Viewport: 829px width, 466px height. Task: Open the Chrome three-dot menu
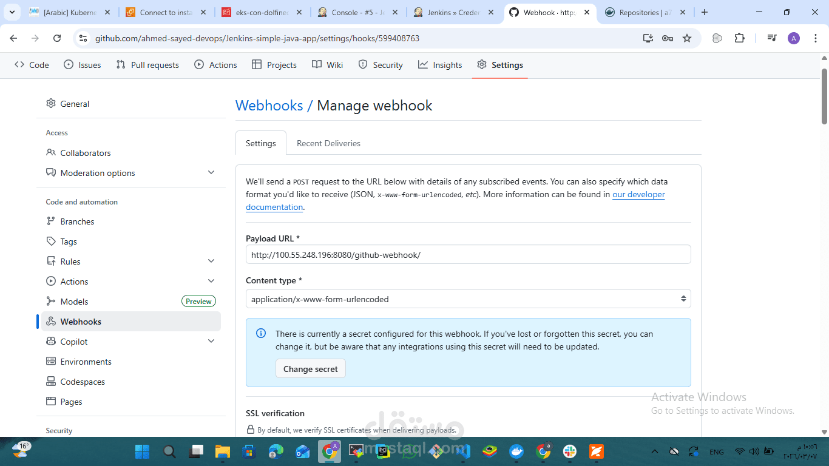pyautogui.click(x=815, y=38)
